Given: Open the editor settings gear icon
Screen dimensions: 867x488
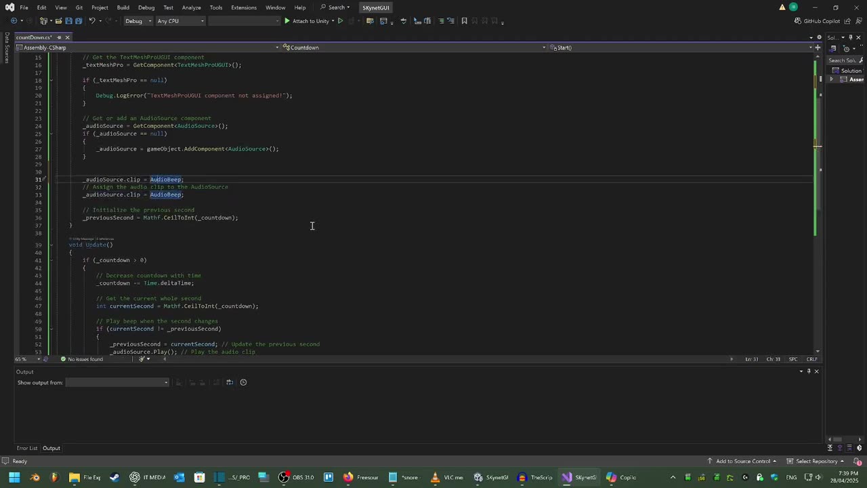Looking at the screenshot, I should click(x=819, y=37).
